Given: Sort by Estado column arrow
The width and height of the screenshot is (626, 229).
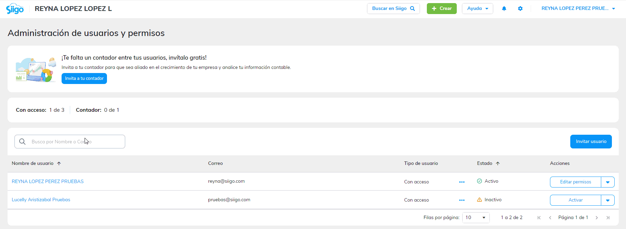Looking at the screenshot, I should 498,164.
